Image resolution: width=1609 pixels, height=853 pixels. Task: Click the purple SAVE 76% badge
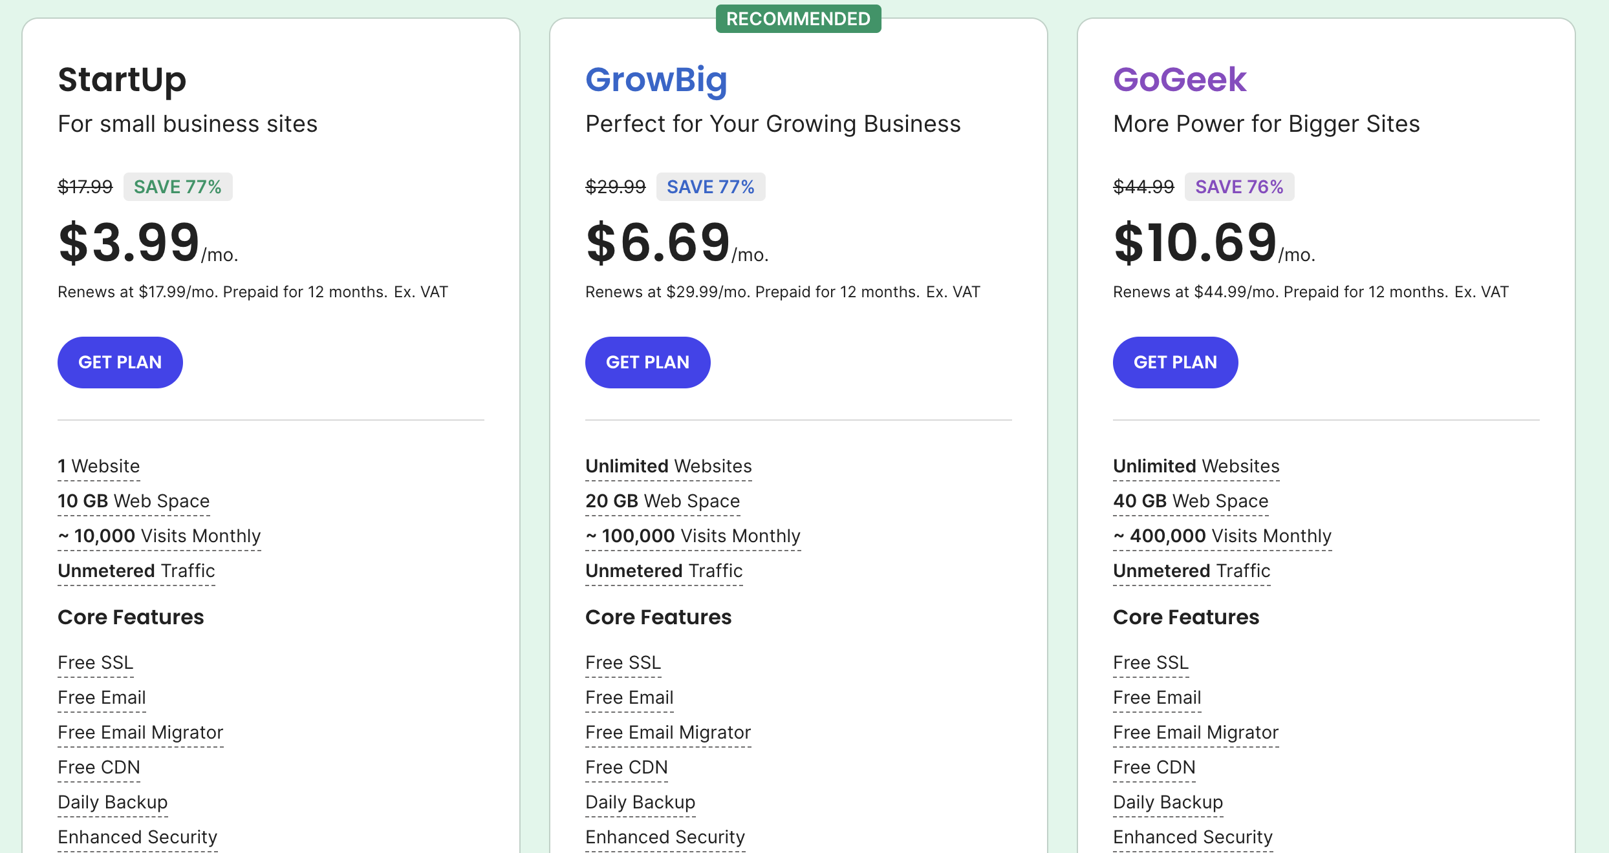1238,187
